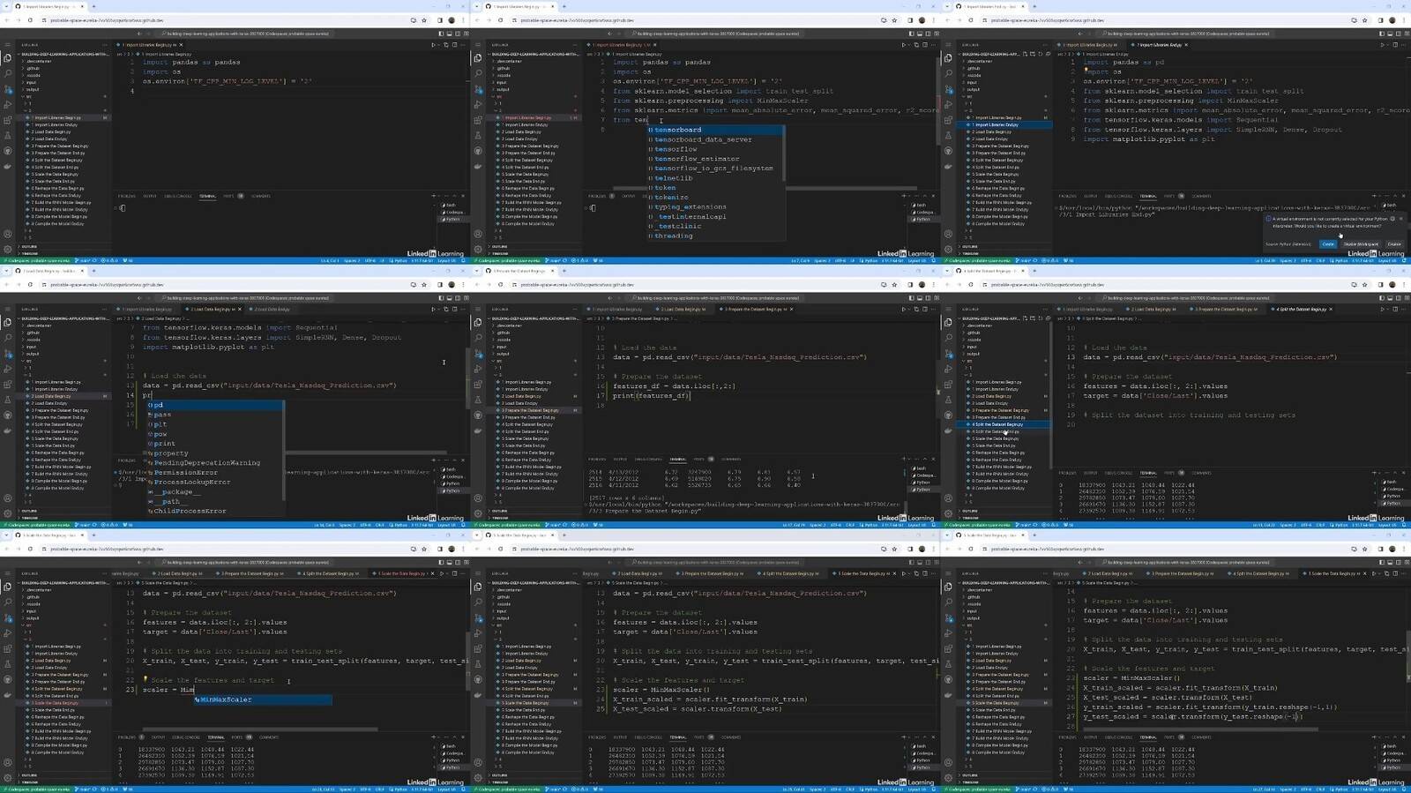This screenshot has width=1411, height=793.
Task: Open PROBLEMS tab in Import Libraries End window
Action: pyautogui.click(x=1067, y=196)
